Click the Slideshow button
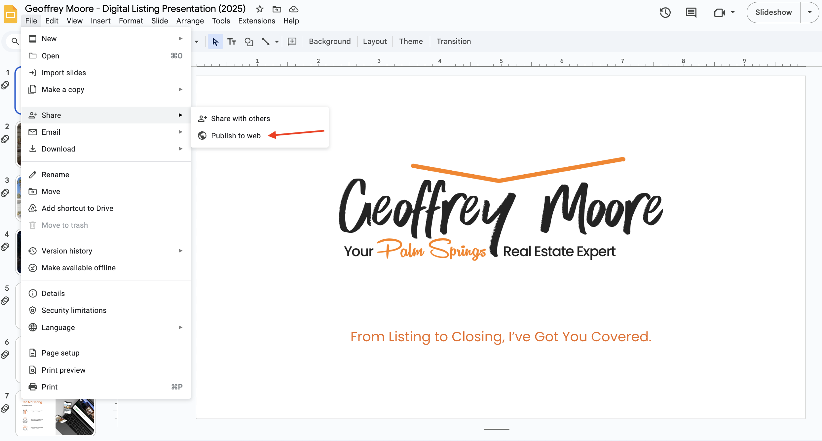 (773, 13)
